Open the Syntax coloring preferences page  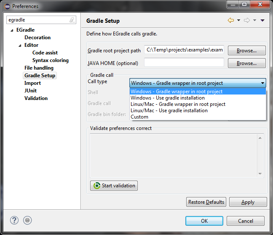[x=51, y=60]
